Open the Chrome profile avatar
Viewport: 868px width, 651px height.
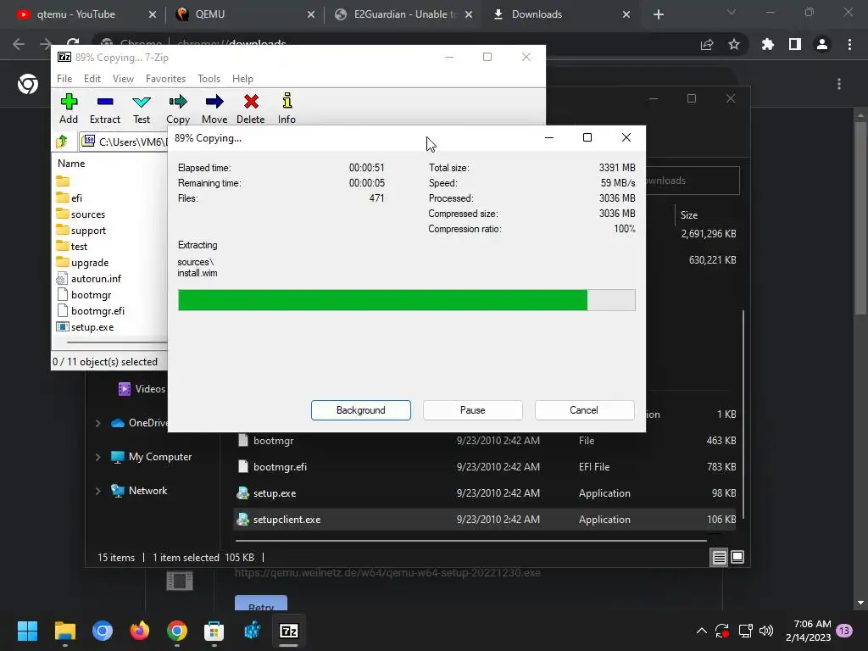click(822, 44)
